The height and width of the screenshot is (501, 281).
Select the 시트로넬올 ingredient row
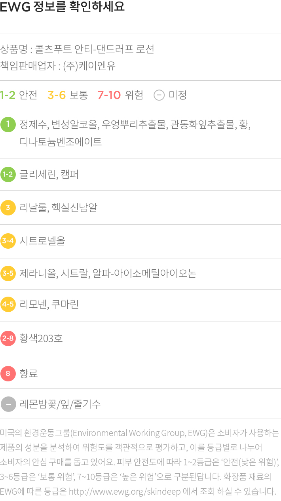coord(140,241)
